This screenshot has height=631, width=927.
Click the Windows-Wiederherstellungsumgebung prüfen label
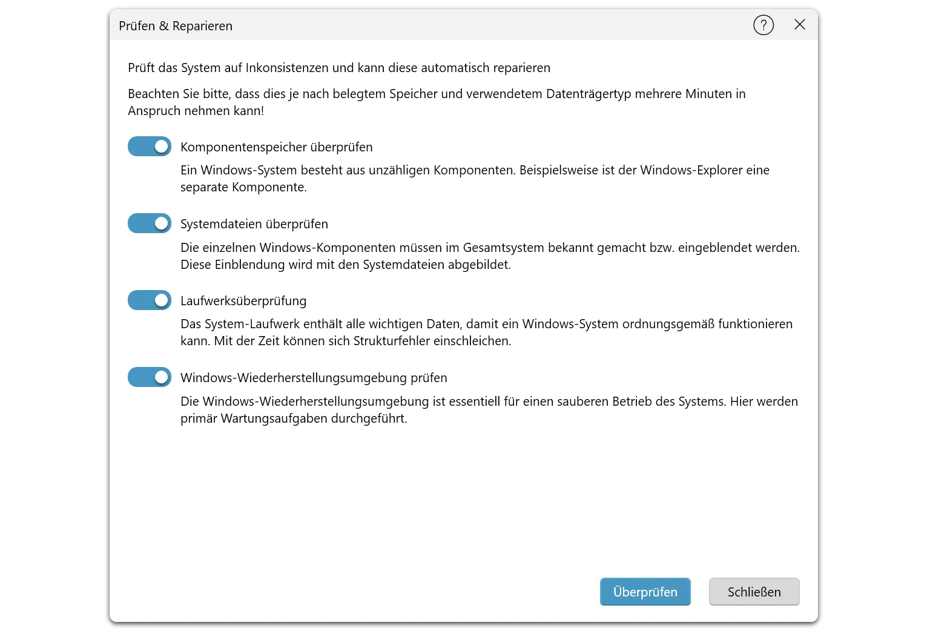coord(313,378)
